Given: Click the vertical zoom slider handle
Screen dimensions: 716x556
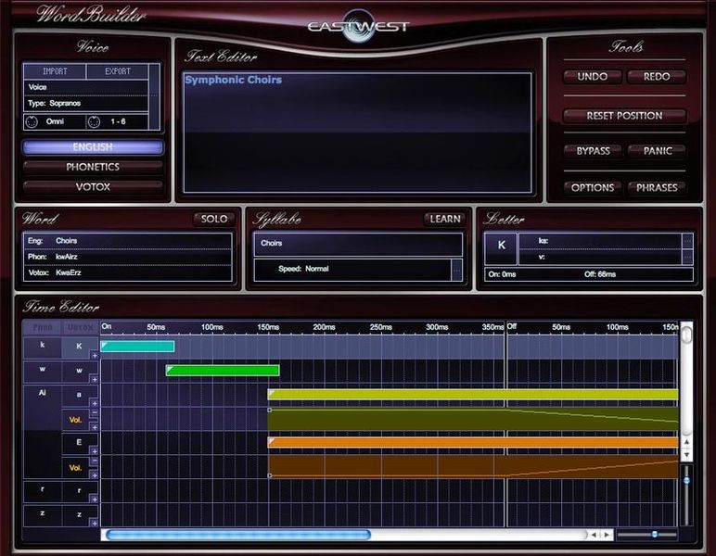Looking at the screenshot, I should [x=686, y=480].
